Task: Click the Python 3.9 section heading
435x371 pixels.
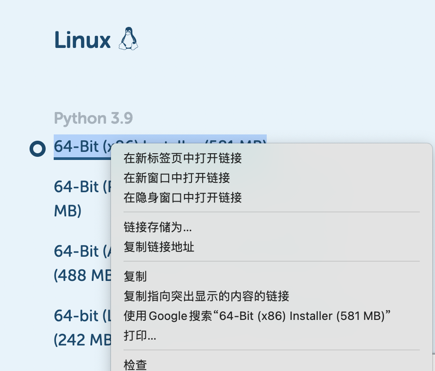Action: [93, 118]
